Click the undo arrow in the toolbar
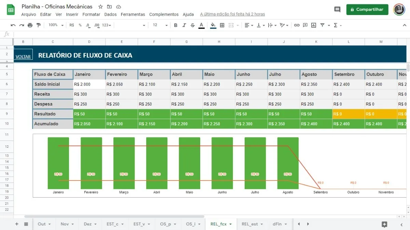Viewport: 410px width, 230px height. point(13,25)
